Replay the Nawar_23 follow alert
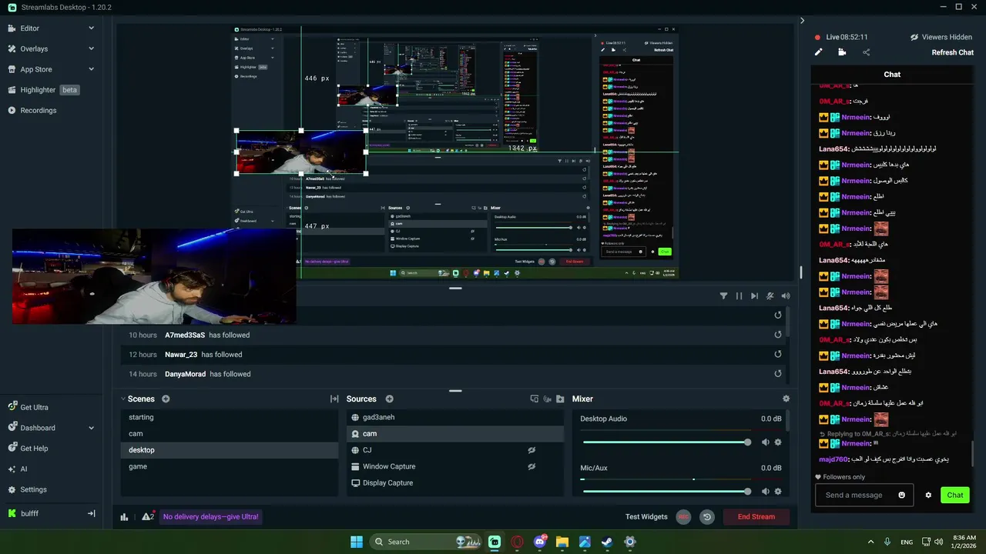Image resolution: width=986 pixels, height=554 pixels. pyautogui.click(x=777, y=354)
